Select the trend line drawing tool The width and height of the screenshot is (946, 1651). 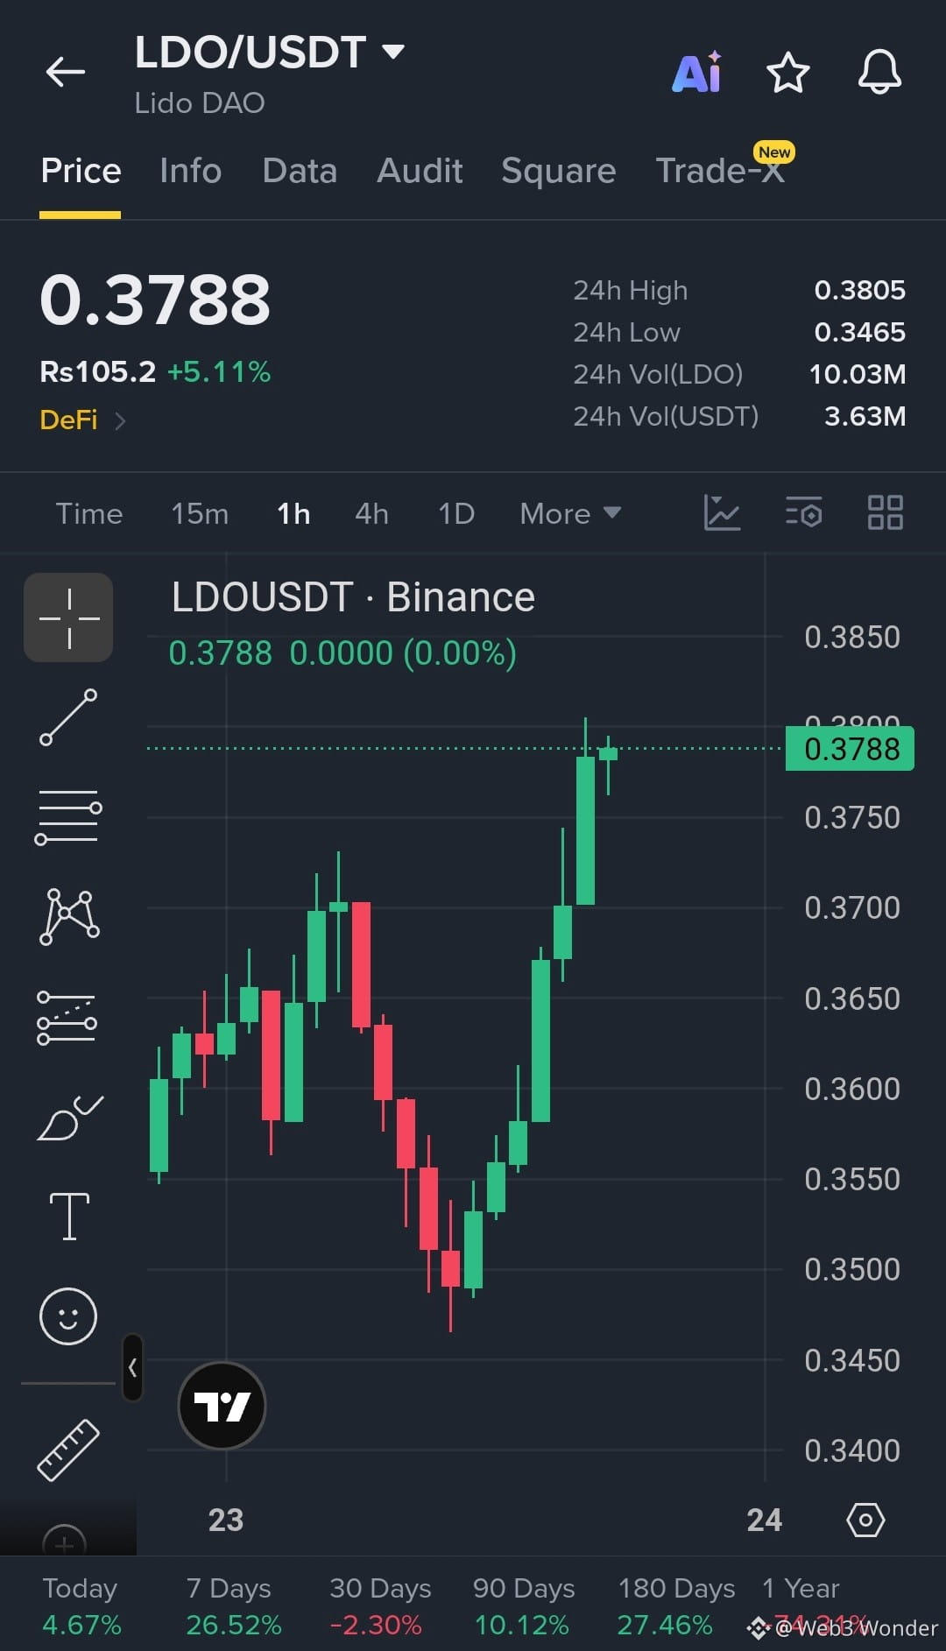pyautogui.click(x=68, y=717)
